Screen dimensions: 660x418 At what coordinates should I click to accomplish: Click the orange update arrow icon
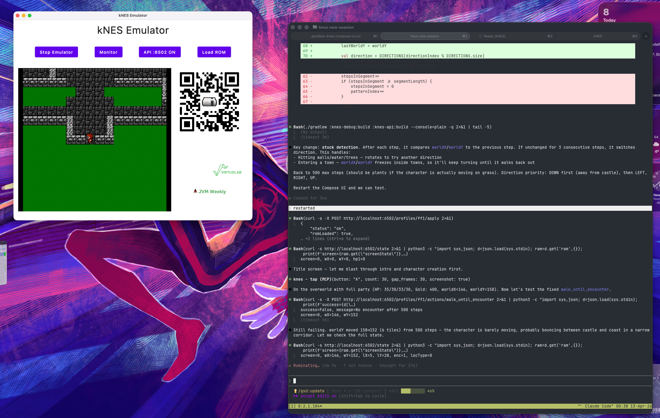(295, 391)
